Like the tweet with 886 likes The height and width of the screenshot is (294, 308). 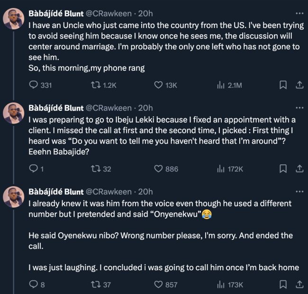click(x=159, y=168)
